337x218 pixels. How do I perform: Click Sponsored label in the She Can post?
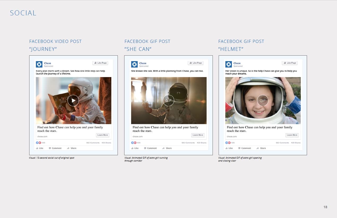click(x=144, y=66)
